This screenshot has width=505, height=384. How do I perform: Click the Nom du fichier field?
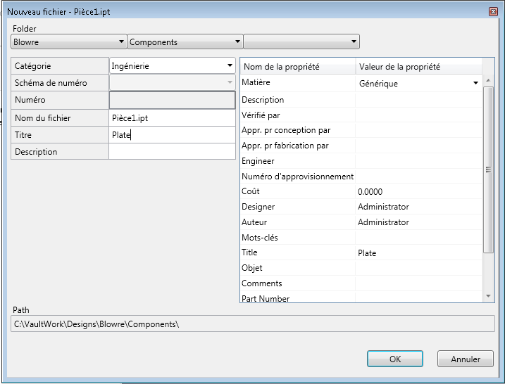click(x=172, y=118)
